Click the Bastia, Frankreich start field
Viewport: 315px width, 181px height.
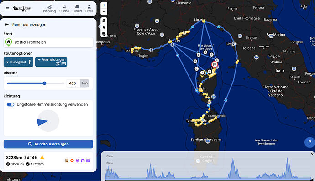[48, 42]
